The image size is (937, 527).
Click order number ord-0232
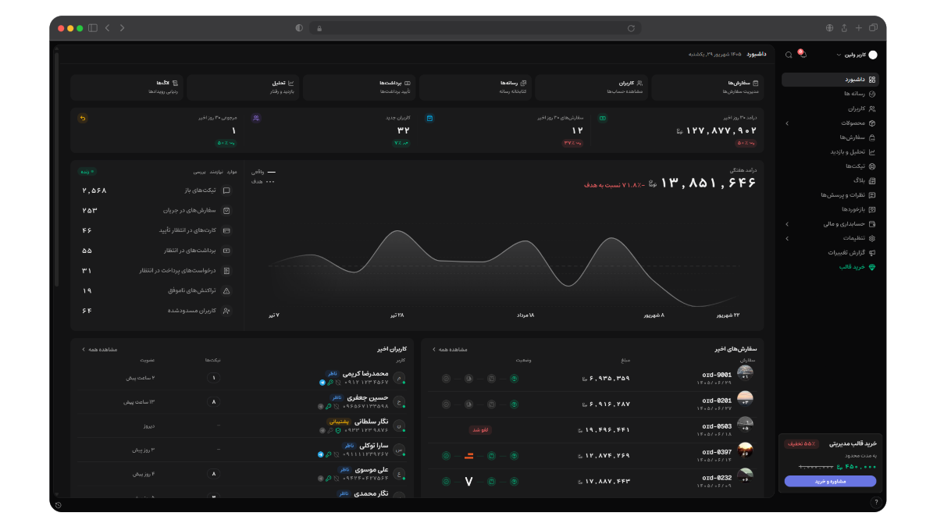pos(717,478)
